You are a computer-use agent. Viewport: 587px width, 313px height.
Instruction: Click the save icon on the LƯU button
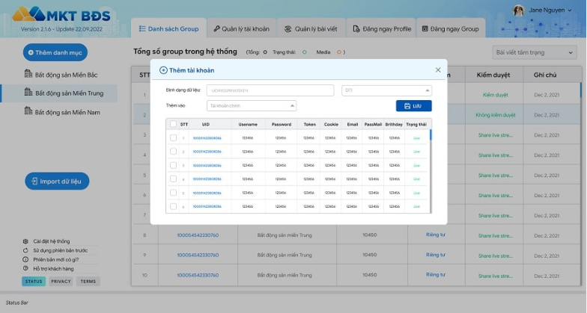(x=407, y=106)
